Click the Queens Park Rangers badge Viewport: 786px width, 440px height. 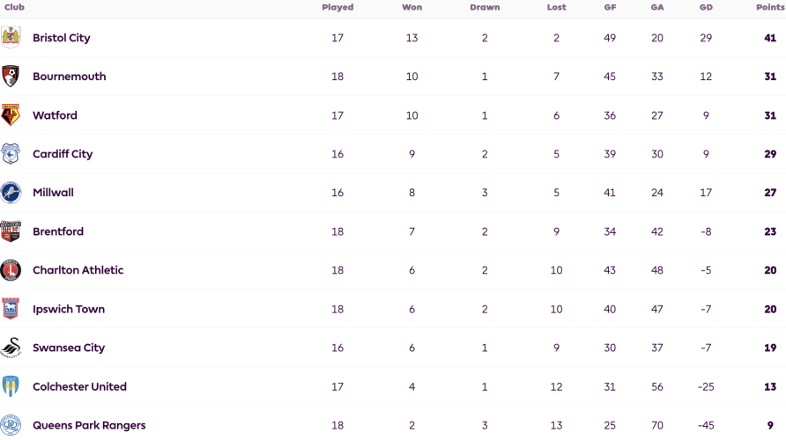tap(11, 425)
